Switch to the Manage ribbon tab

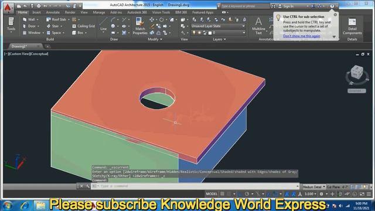99,12
